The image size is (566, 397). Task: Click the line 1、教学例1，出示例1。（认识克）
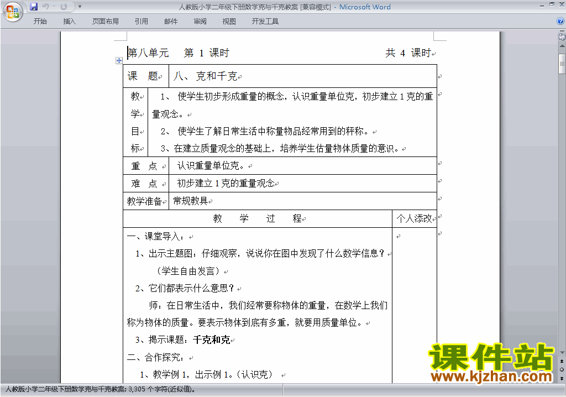207,374
